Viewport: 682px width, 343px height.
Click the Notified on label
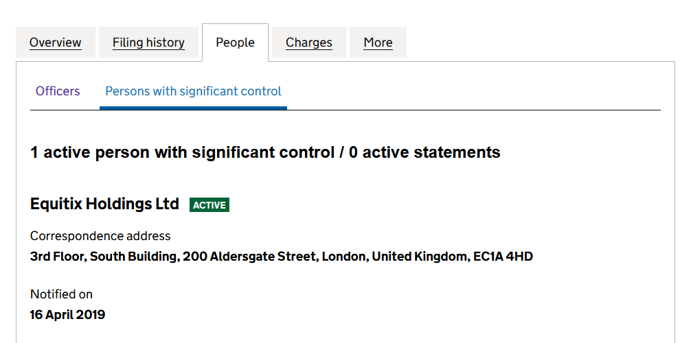click(x=61, y=294)
